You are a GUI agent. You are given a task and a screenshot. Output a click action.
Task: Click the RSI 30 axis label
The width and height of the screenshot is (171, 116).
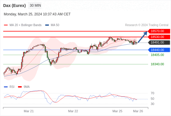pos(152,104)
